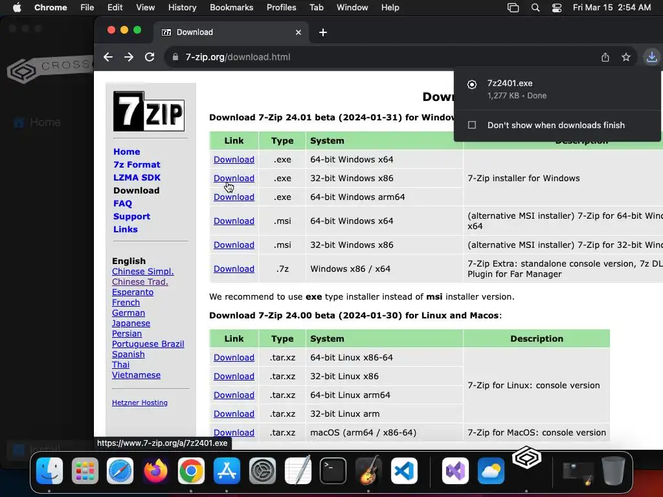Click the Chrome forward arrow button
663x497 pixels.
(x=129, y=57)
